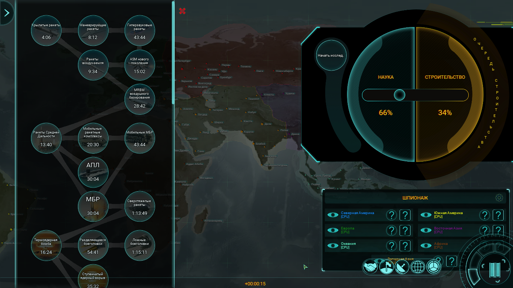Click the flag territory icon
The image size is (513, 288).
coord(386,267)
